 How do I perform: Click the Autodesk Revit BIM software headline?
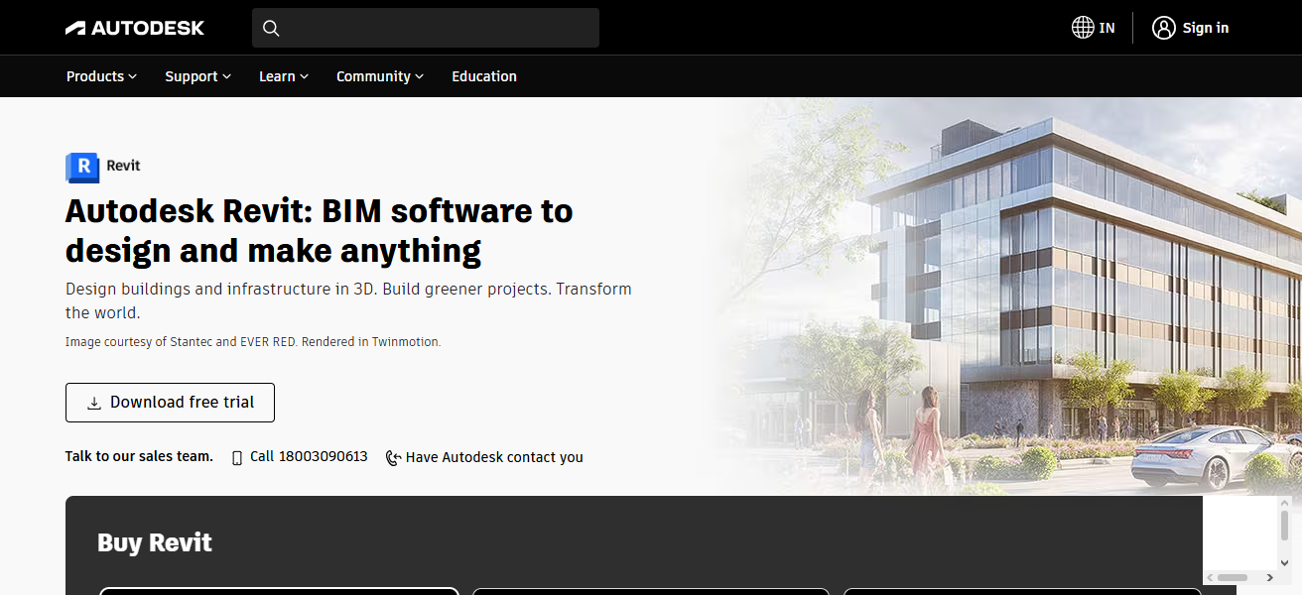[x=320, y=230]
